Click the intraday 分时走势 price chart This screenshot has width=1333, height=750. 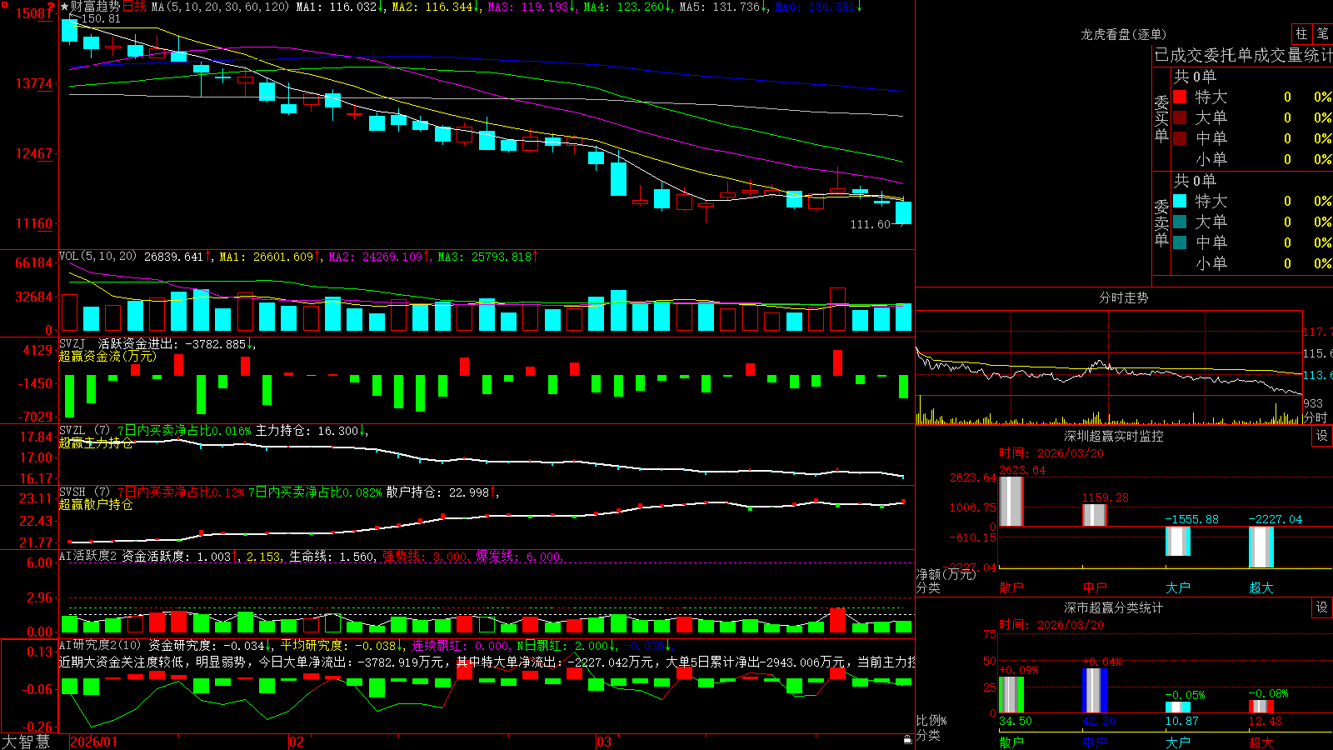(1109, 352)
